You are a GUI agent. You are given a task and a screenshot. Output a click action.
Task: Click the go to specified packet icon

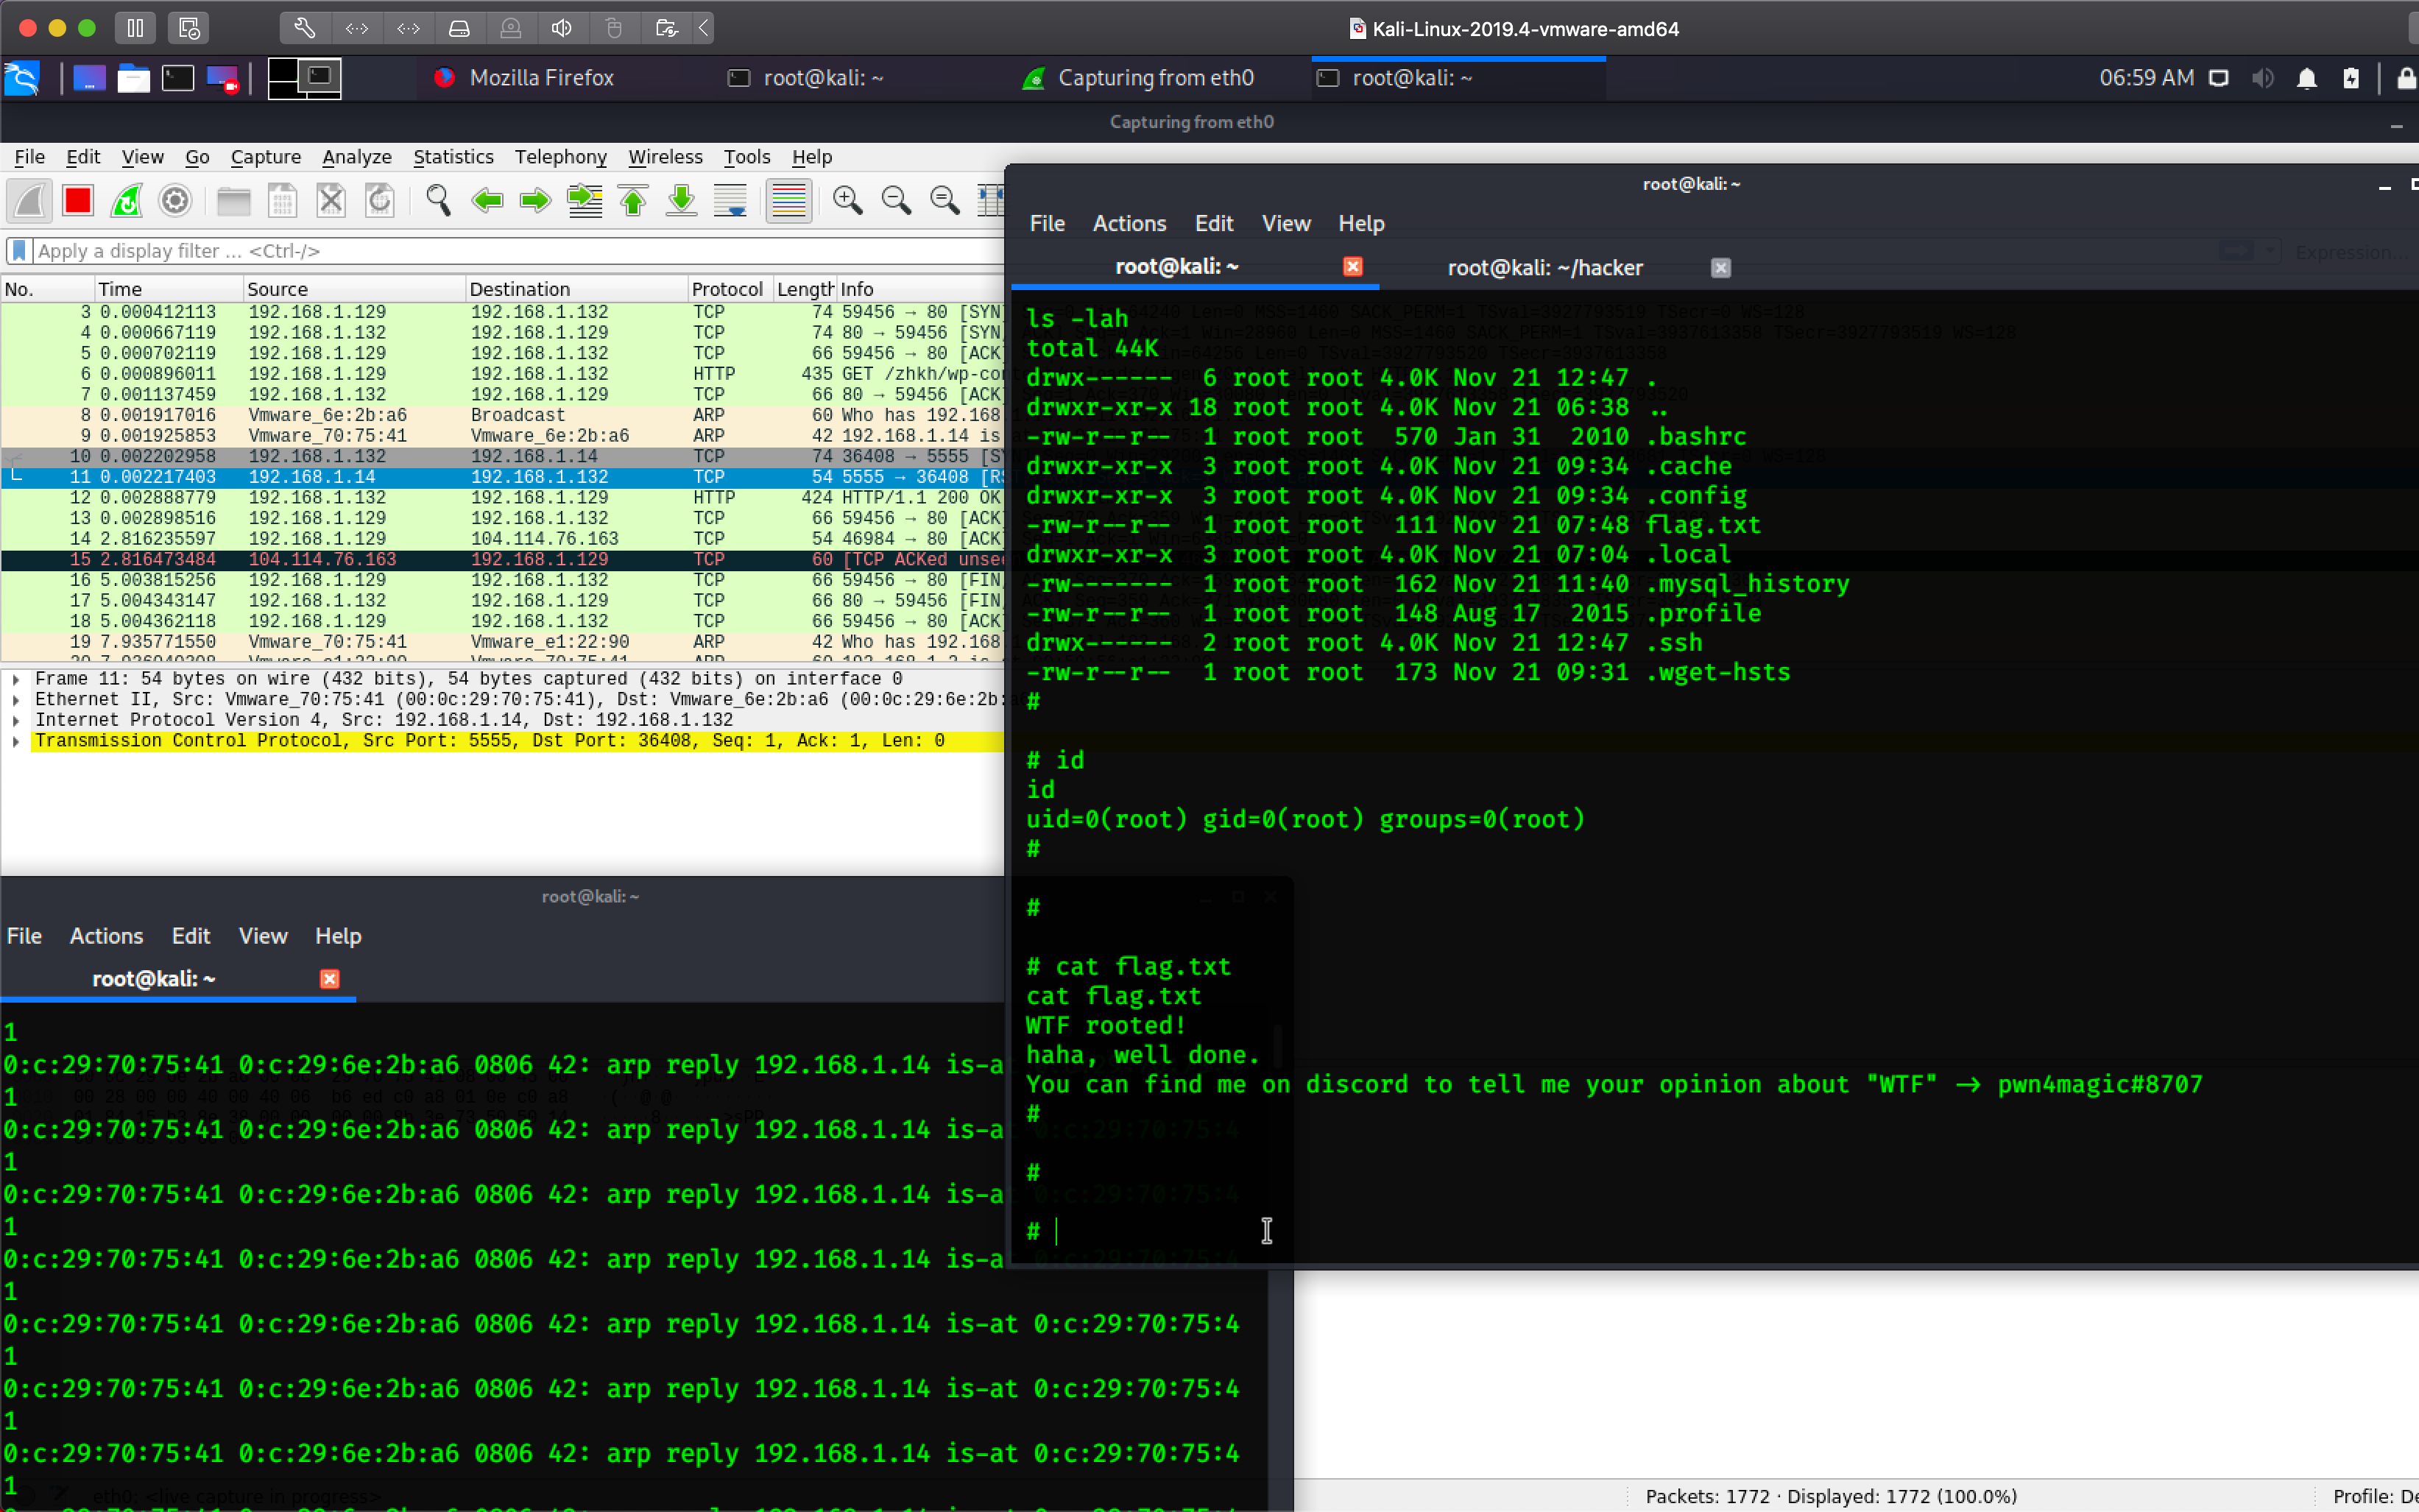(x=585, y=201)
